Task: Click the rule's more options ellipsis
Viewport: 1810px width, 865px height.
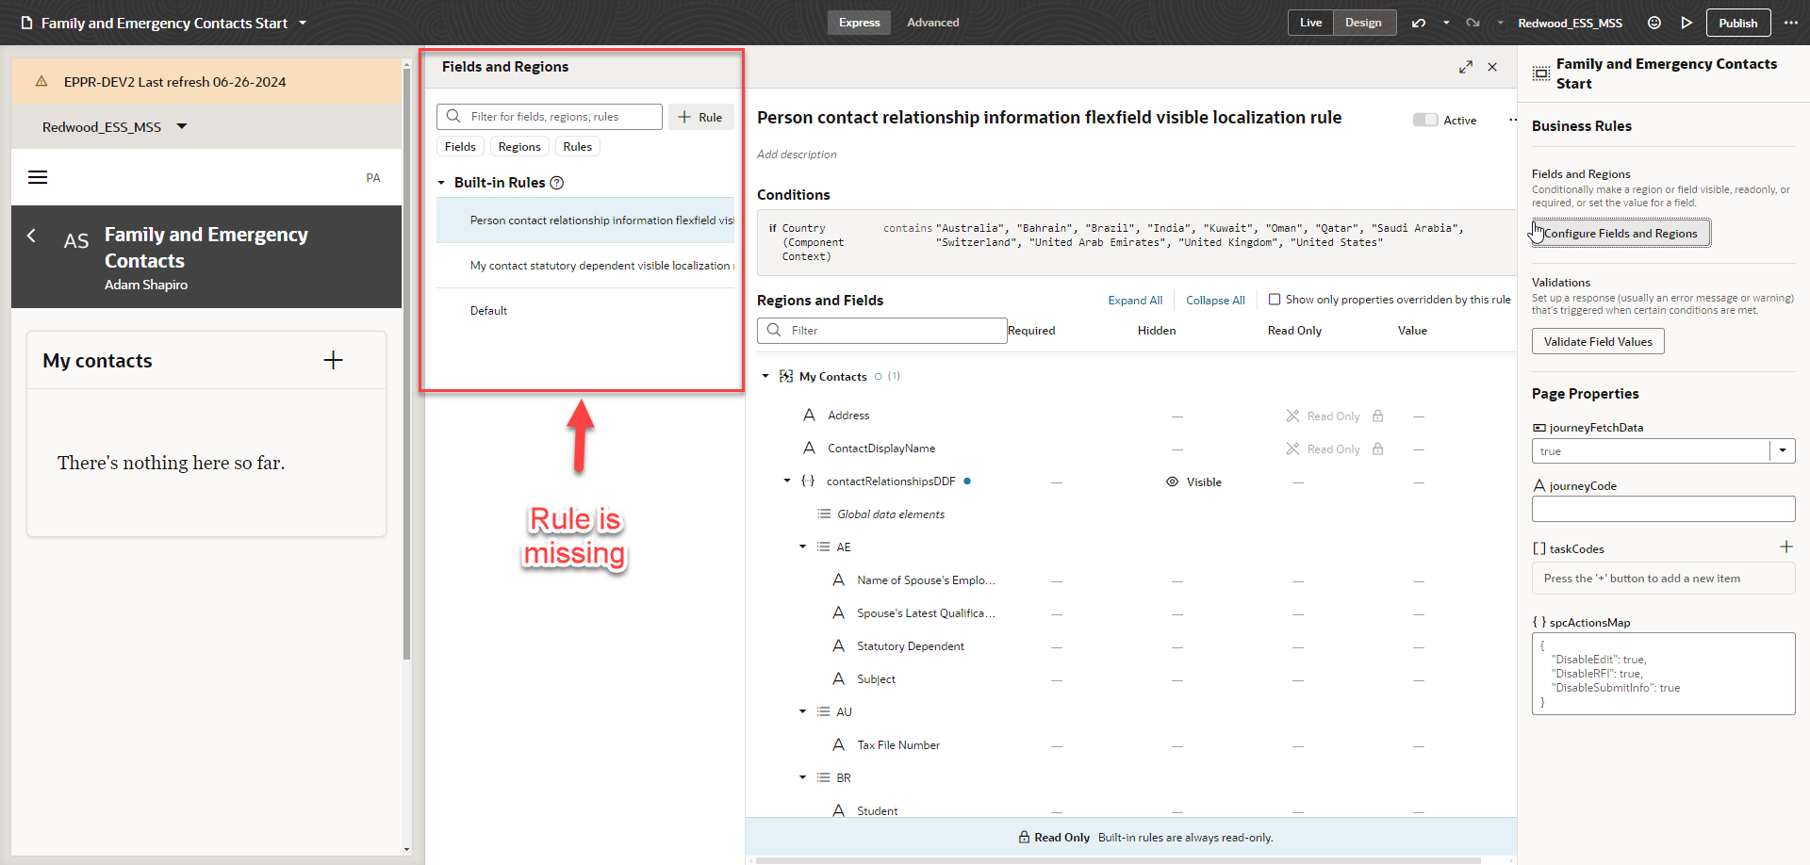Action: click(x=1512, y=120)
